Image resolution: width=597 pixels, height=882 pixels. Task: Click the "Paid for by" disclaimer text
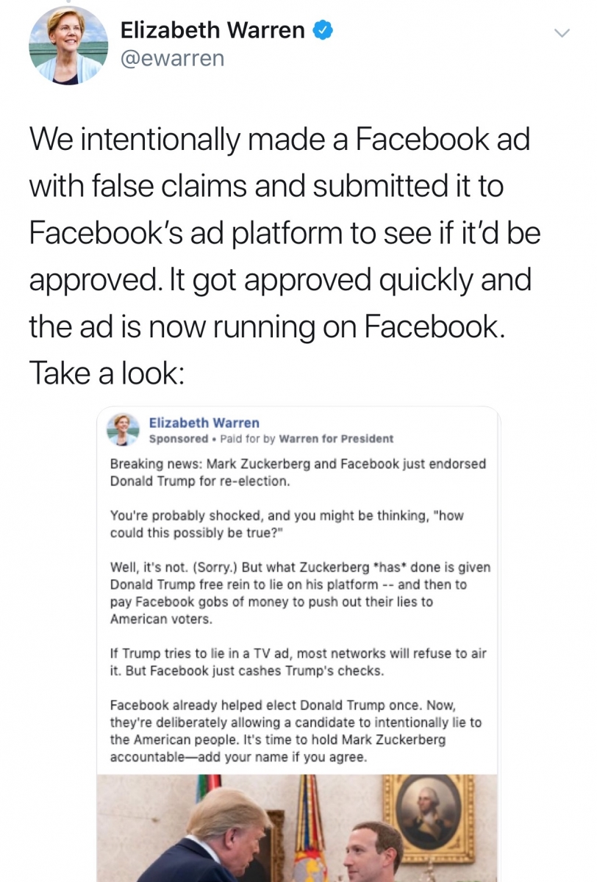(x=249, y=439)
